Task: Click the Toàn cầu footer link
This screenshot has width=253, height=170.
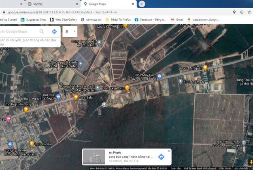Action: (176, 168)
